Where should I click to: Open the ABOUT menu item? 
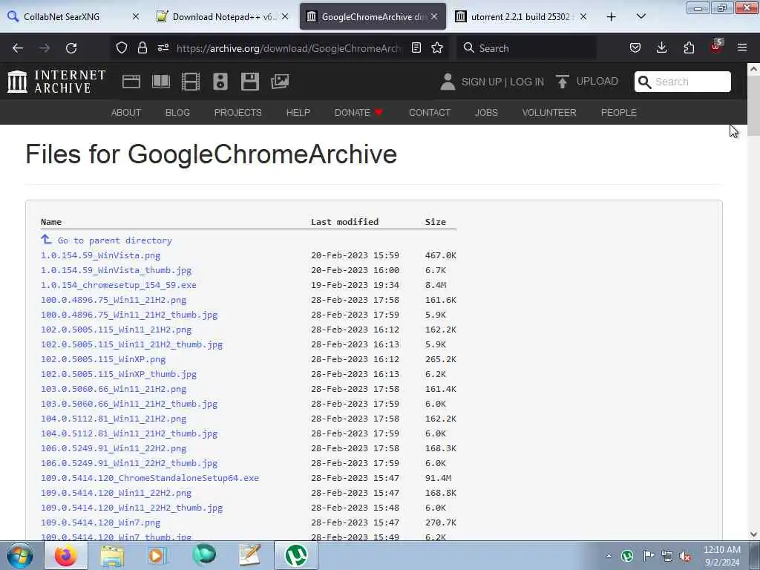[x=126, y=113]
